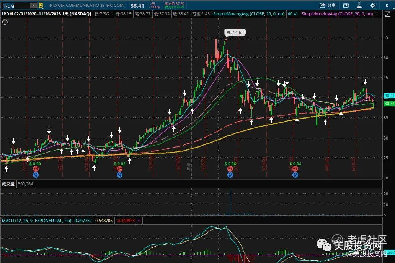This screenshot has height=263, width=395.
Task: Click the MACD zero line value 0
Action: [x=139, y=221]
